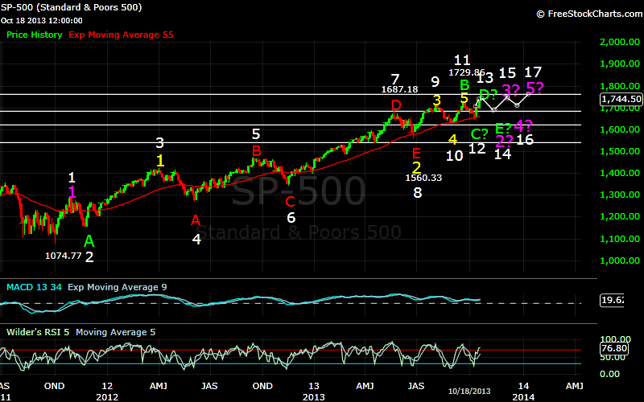
Task: Click the 1,000.00 price axis label
Action: [x=620, y=260]
